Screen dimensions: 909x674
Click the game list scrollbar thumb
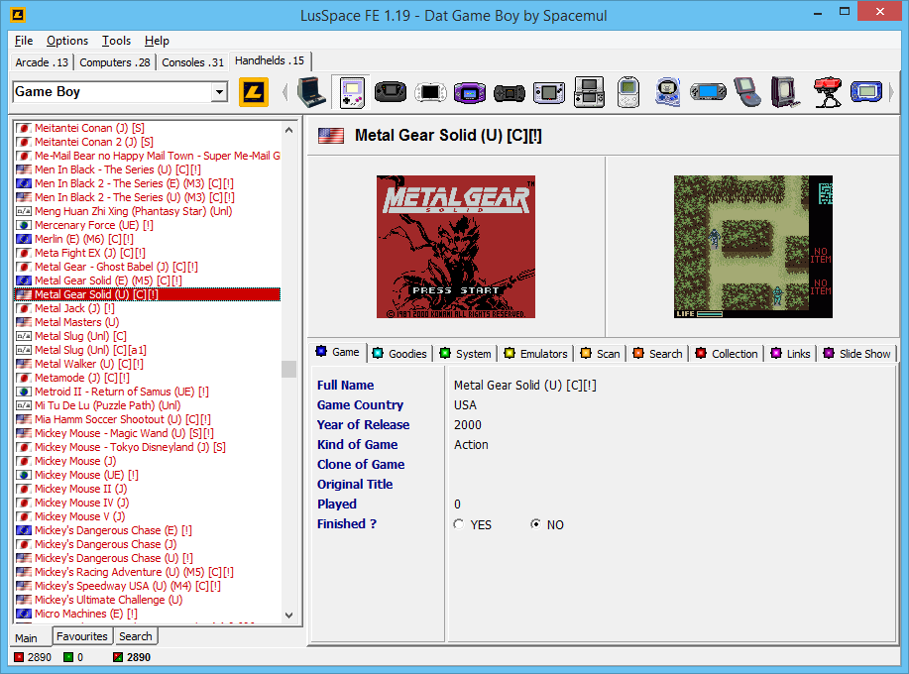coord(288,369)
